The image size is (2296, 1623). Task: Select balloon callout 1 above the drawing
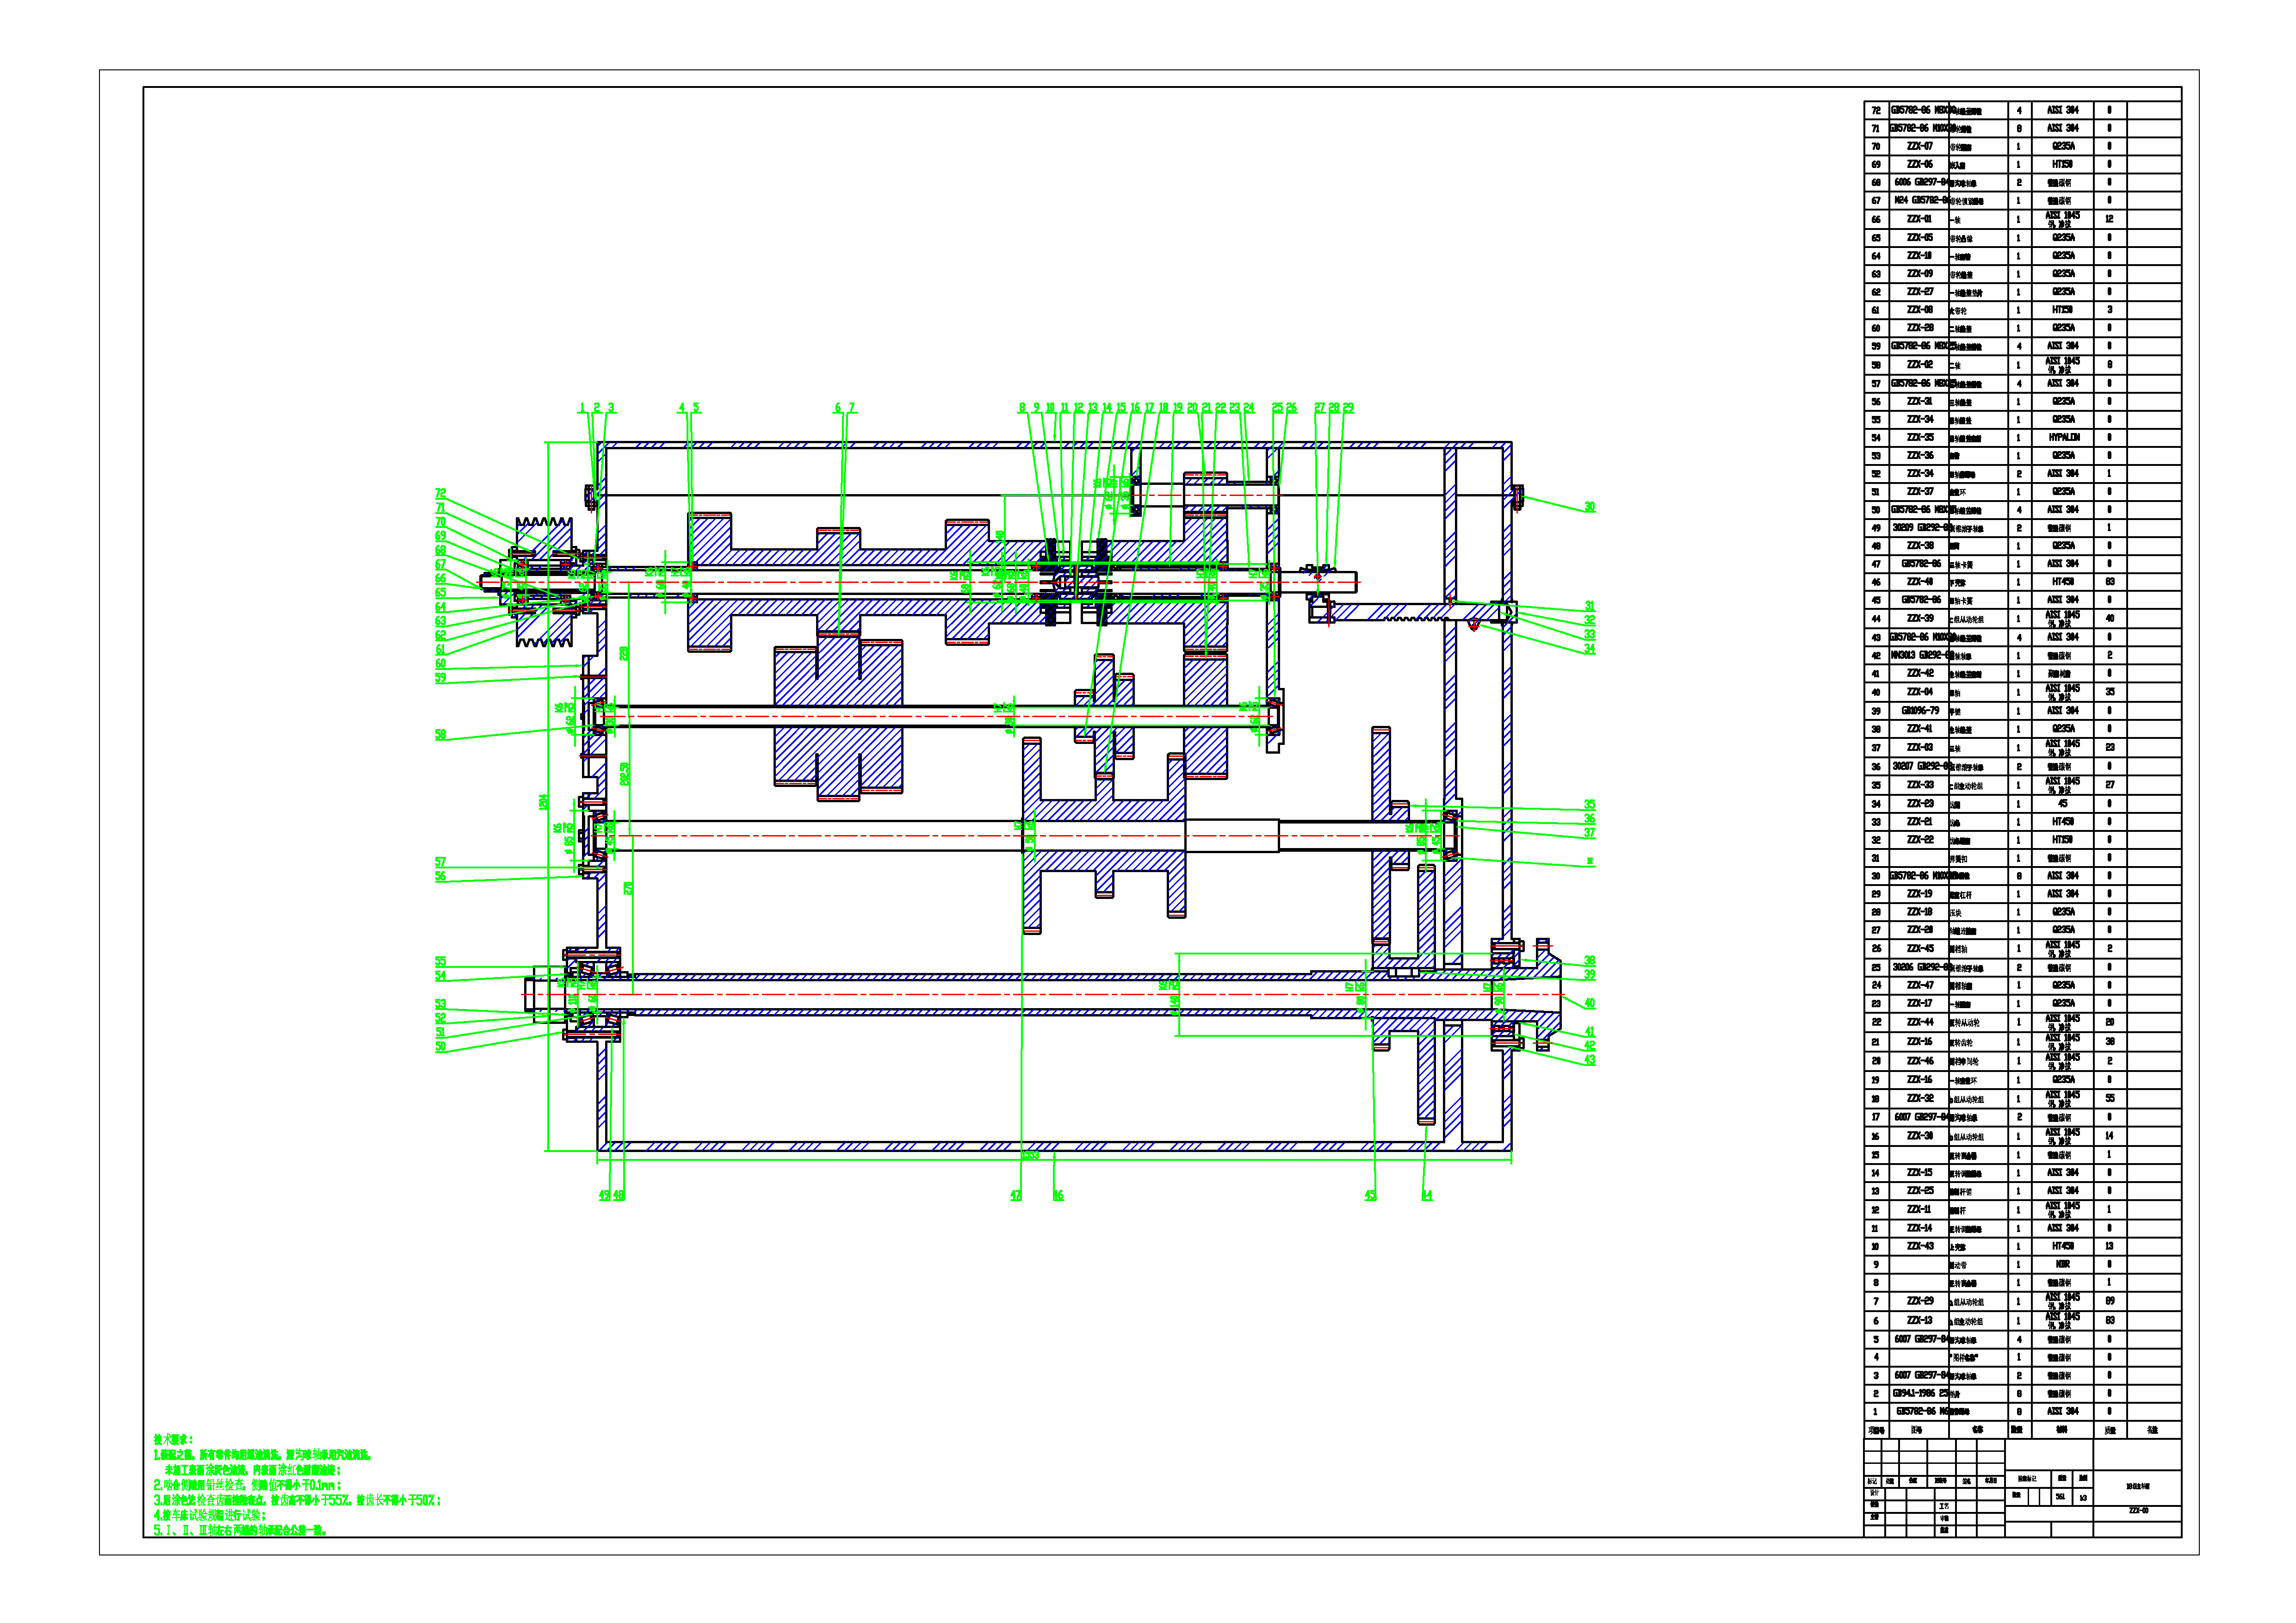tap(582, 407)
